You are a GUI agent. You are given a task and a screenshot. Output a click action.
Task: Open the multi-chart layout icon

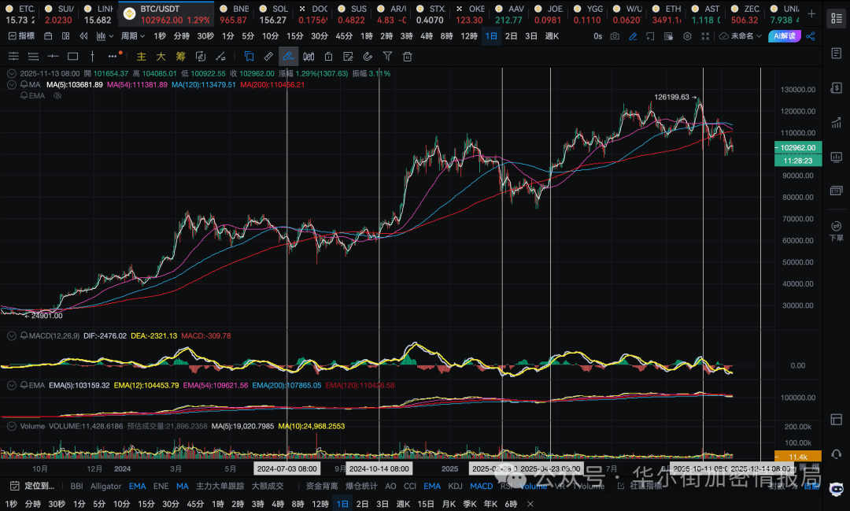coord(65,35)
